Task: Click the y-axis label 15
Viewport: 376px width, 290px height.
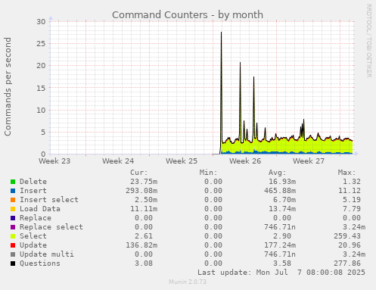Action: 41,88
